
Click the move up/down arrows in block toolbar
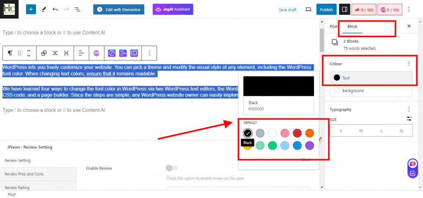(x=29, y=53)
